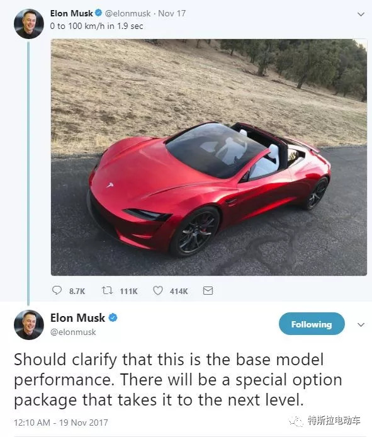Expand the chevron menu on first tweet
Image resolution: width=372 pixels, height=437 pixels.
point(361,14)
